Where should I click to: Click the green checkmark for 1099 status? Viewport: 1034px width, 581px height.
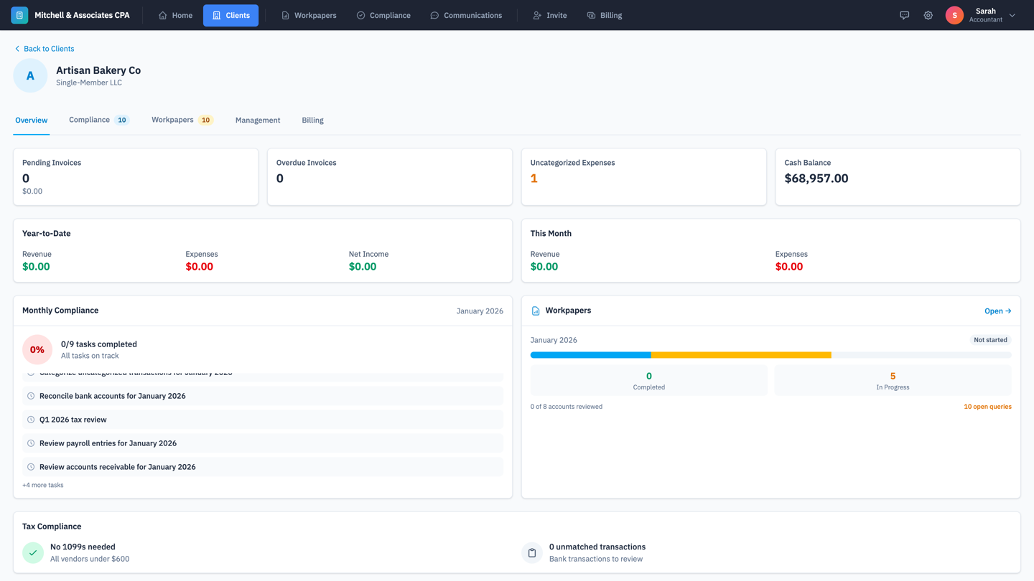point(32,552)
